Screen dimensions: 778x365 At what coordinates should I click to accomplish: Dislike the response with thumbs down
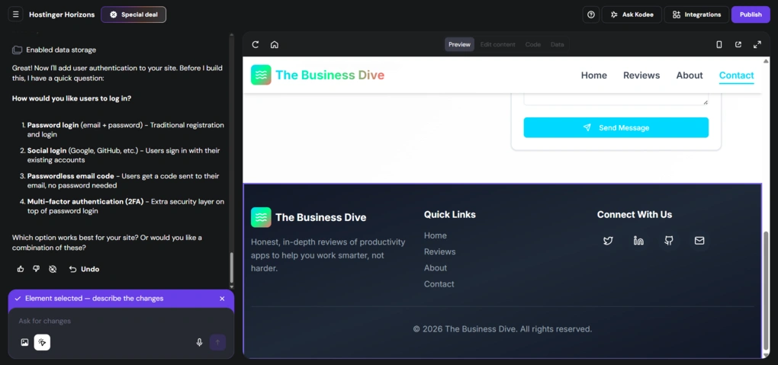pyautogui.click(x=36, y=269)
